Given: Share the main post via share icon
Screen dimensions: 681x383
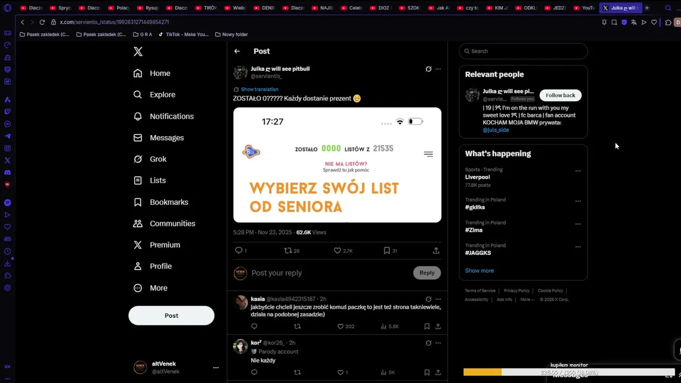Looking at the screenshot, I should (x=436, y=251).
